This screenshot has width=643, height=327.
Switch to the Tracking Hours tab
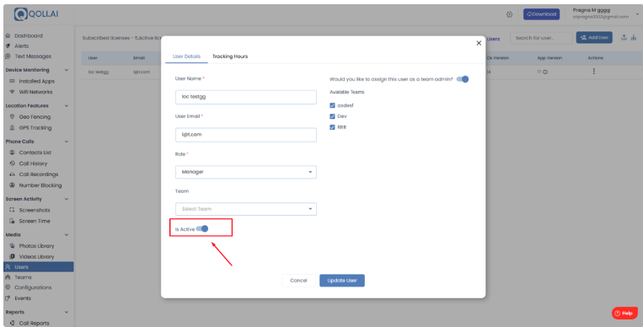[230, 56]
